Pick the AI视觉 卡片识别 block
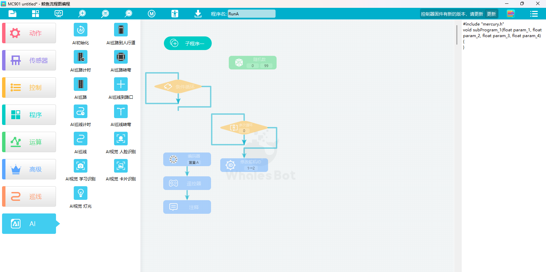This screenshot has width=546, height=272. tap(121, 166)
